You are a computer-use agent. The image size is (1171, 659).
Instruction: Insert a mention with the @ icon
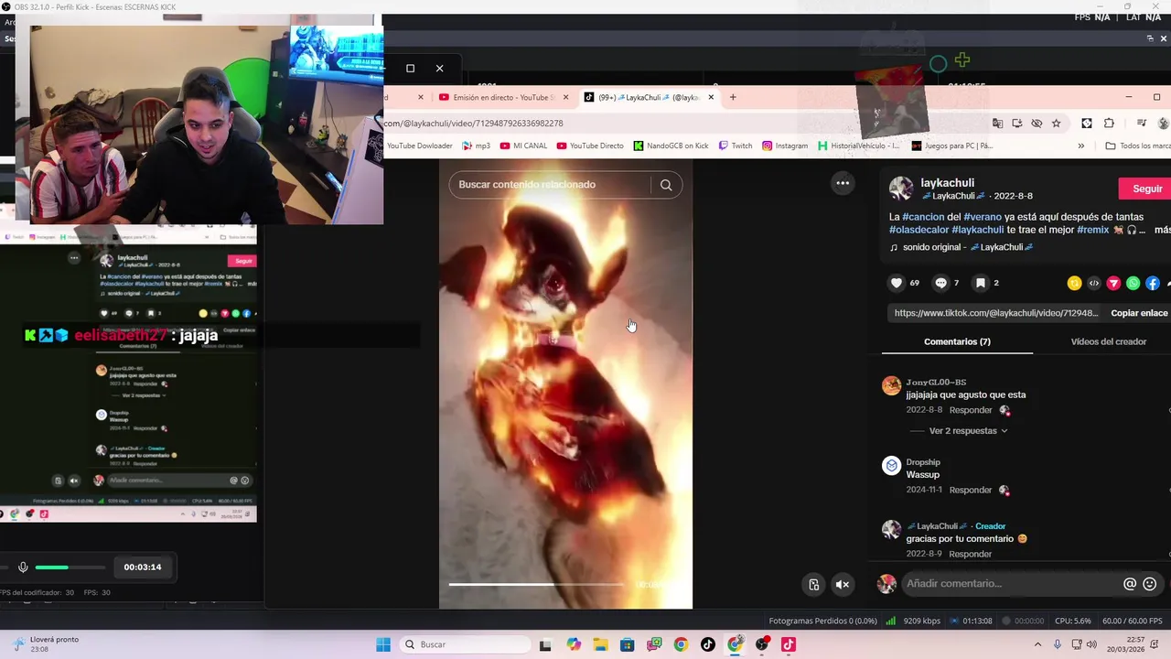(1130, 584)
